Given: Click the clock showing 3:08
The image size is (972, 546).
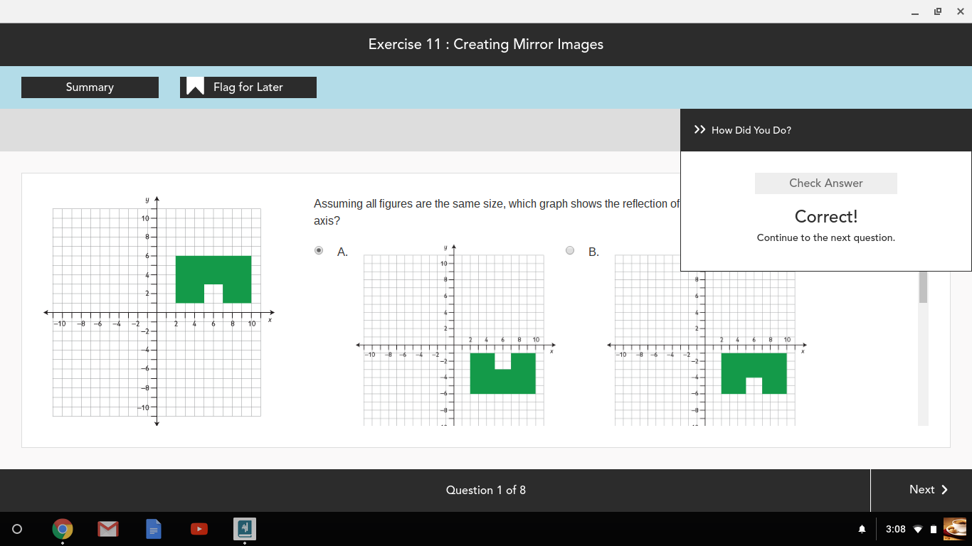Looking at the screenshot, I should coord(896,529).
